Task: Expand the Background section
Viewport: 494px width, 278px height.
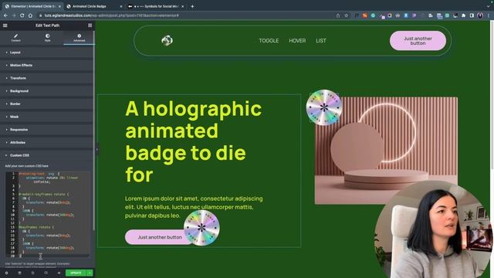Action: 46,91
